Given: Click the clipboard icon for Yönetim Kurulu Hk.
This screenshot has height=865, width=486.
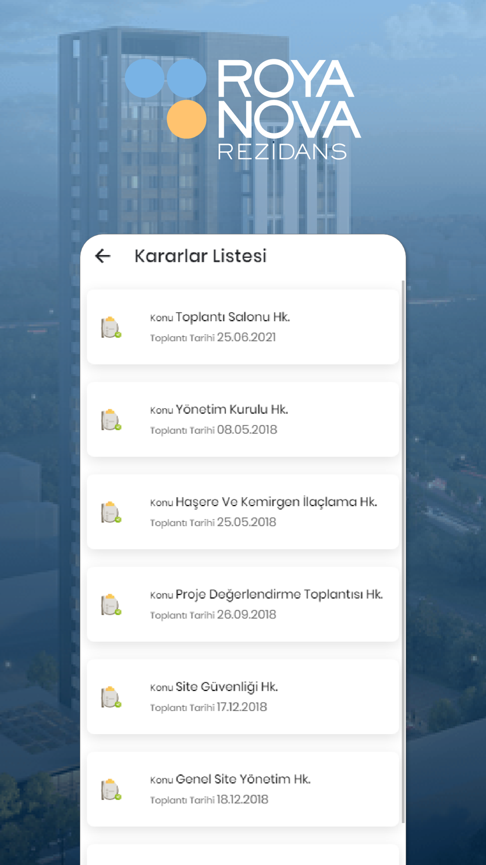Looking at the screenshot, I should point(111,419).
